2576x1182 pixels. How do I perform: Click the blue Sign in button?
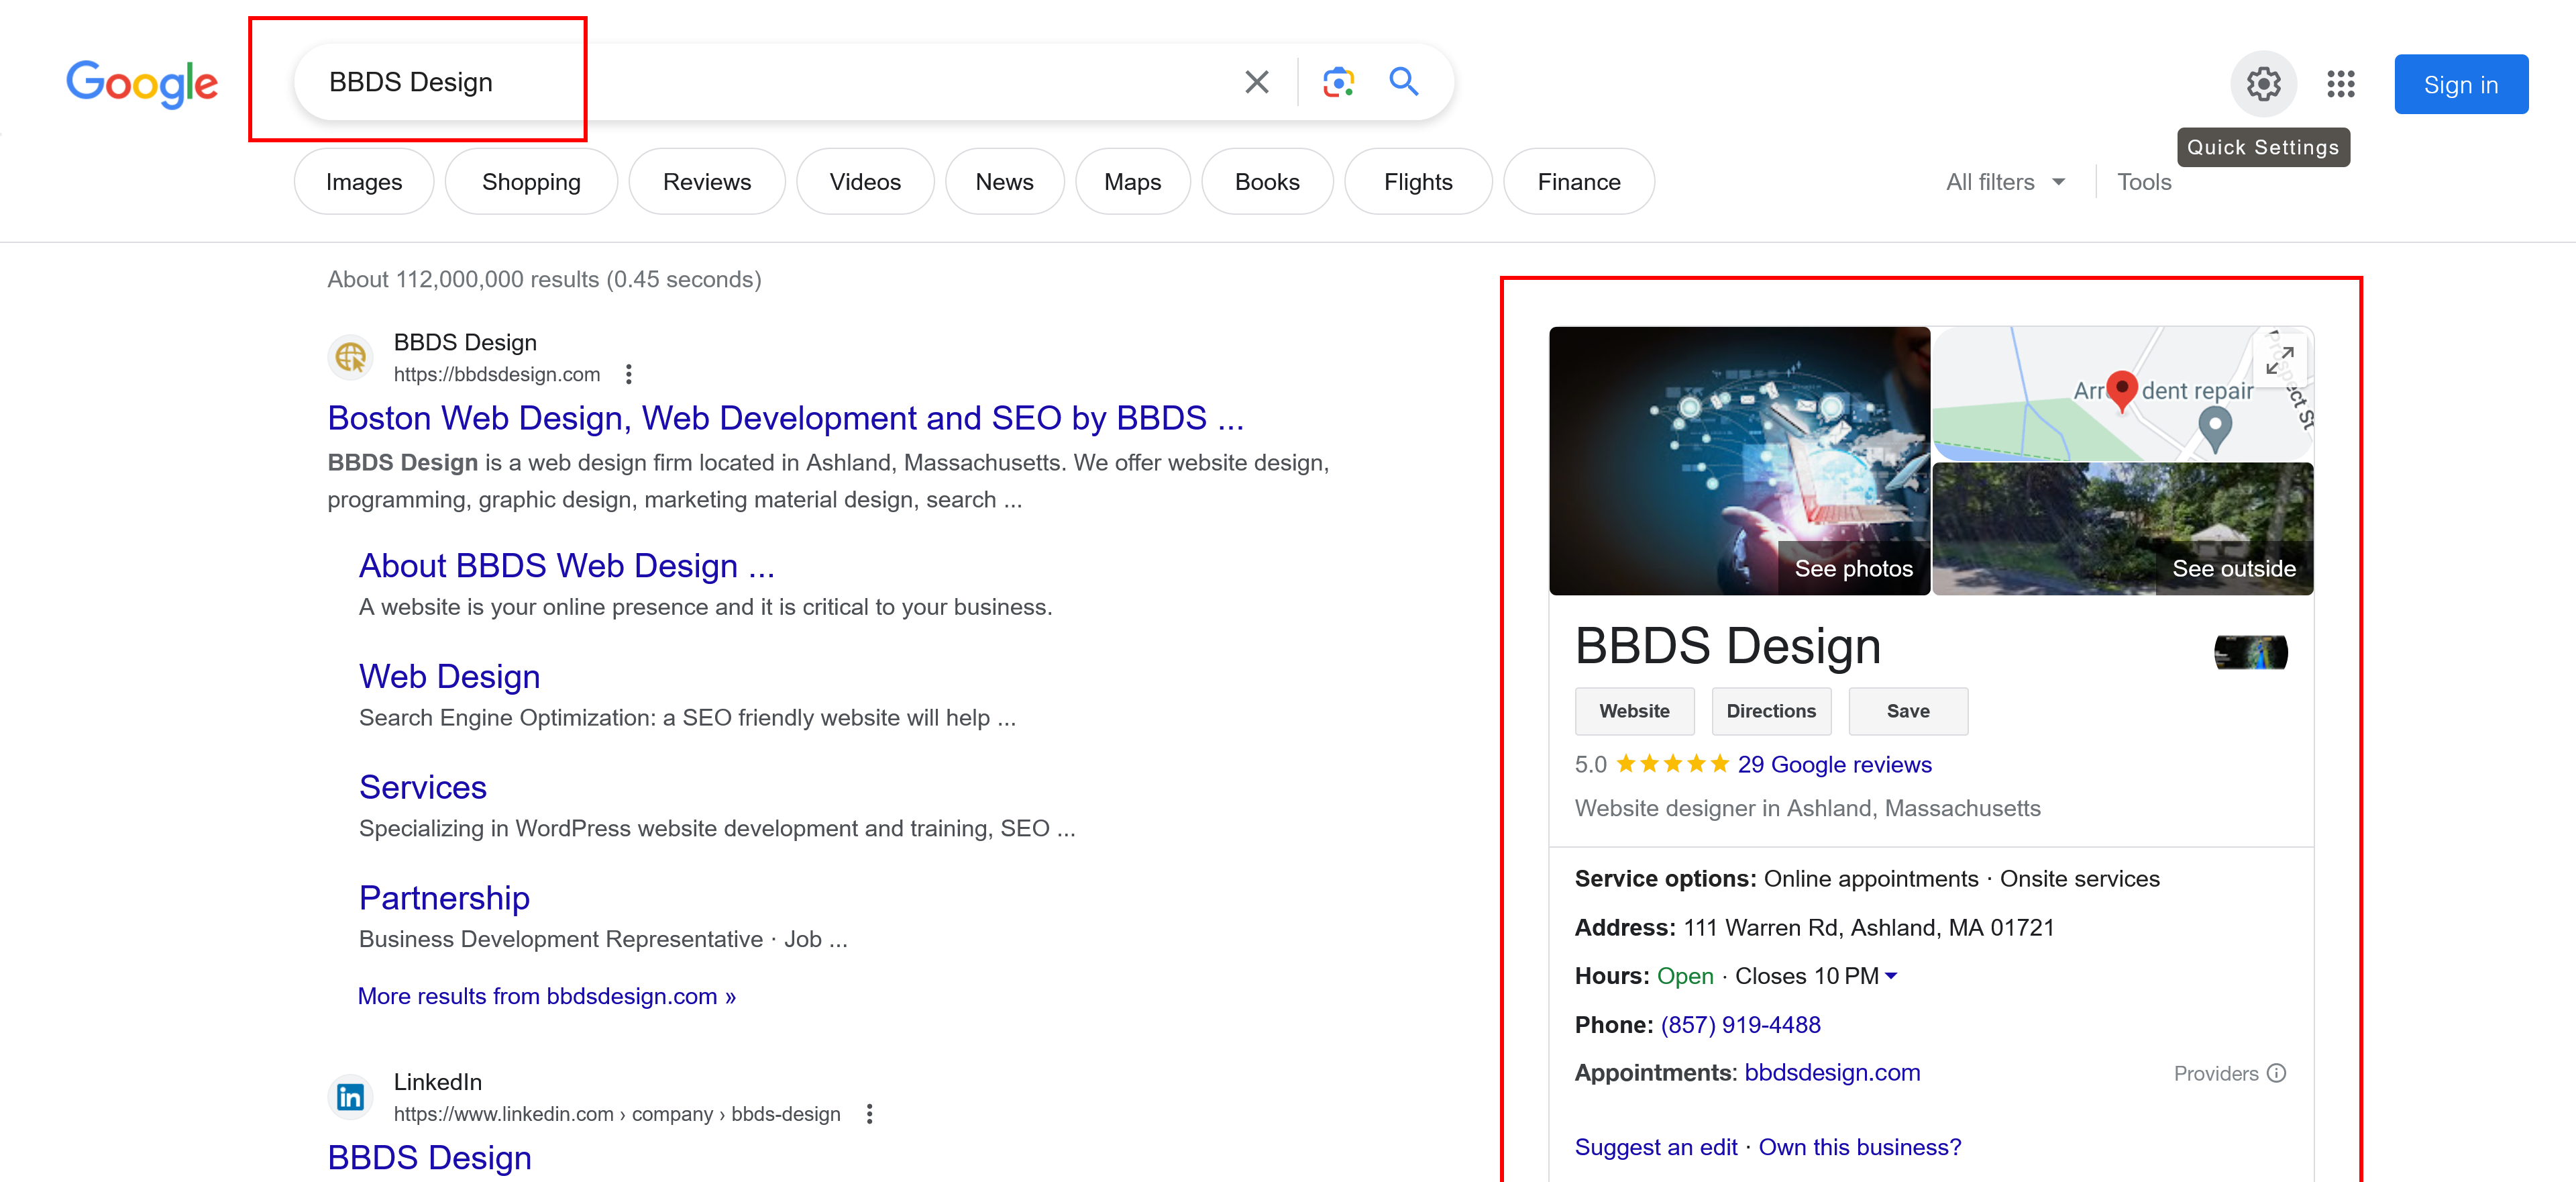coord(2460,84)
